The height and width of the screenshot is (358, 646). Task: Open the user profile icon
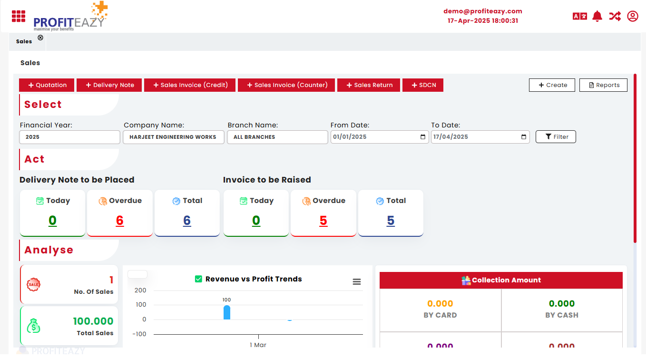coord(632,16)
